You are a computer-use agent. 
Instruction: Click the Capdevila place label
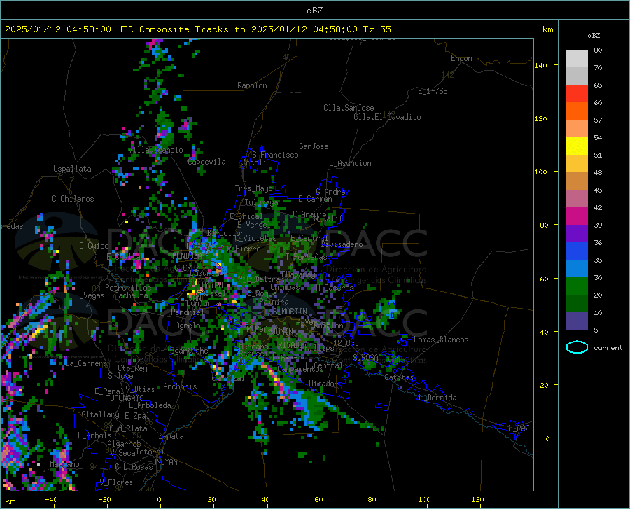(206, 162)
